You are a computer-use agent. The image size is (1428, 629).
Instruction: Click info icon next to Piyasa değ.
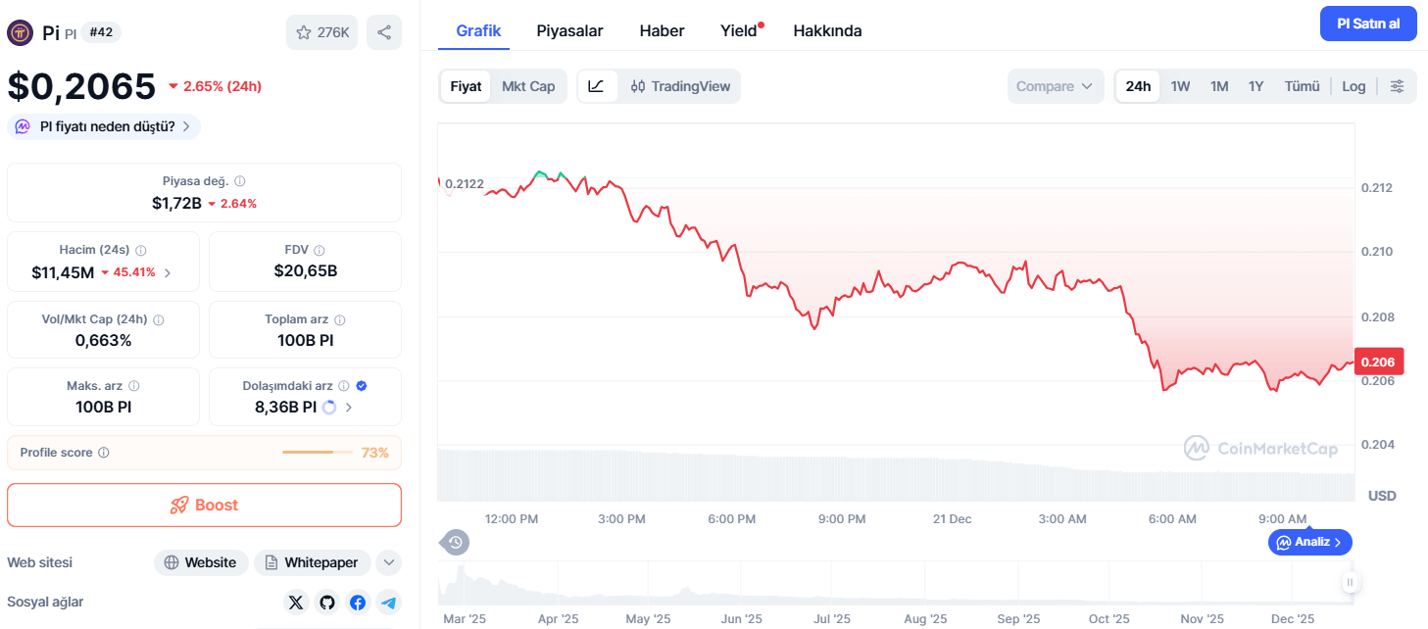coord(240,181)
